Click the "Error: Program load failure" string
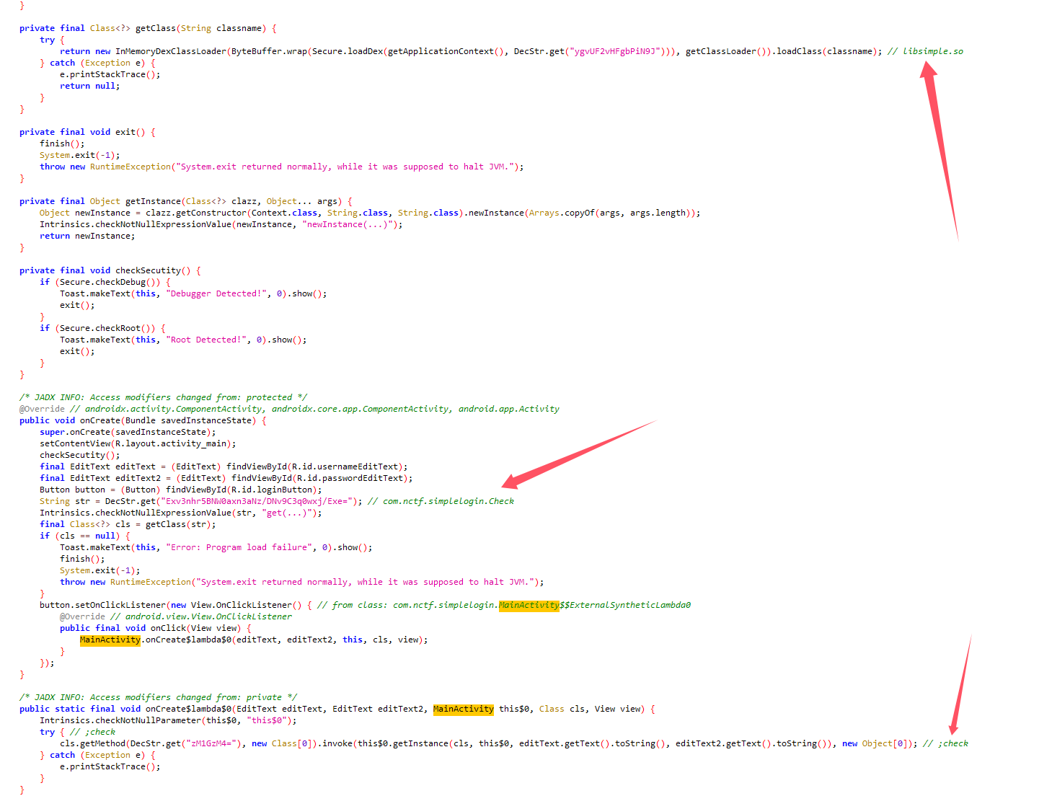 click(240, 547)
